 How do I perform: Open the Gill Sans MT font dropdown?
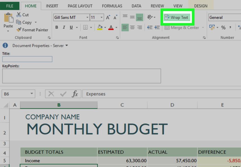pyautogui.click(x=87, y=17)
